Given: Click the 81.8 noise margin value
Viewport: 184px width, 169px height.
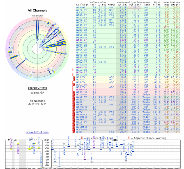Looking at the screenshot, I should coord(123,7).
